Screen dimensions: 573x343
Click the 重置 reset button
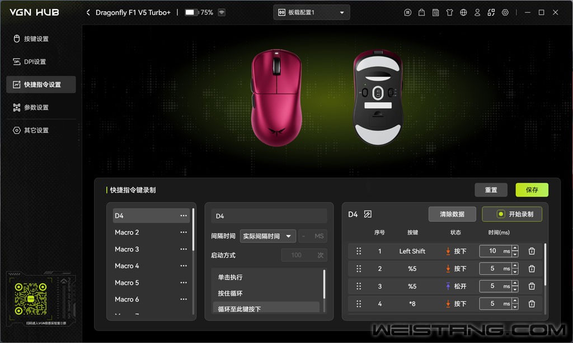491,190
